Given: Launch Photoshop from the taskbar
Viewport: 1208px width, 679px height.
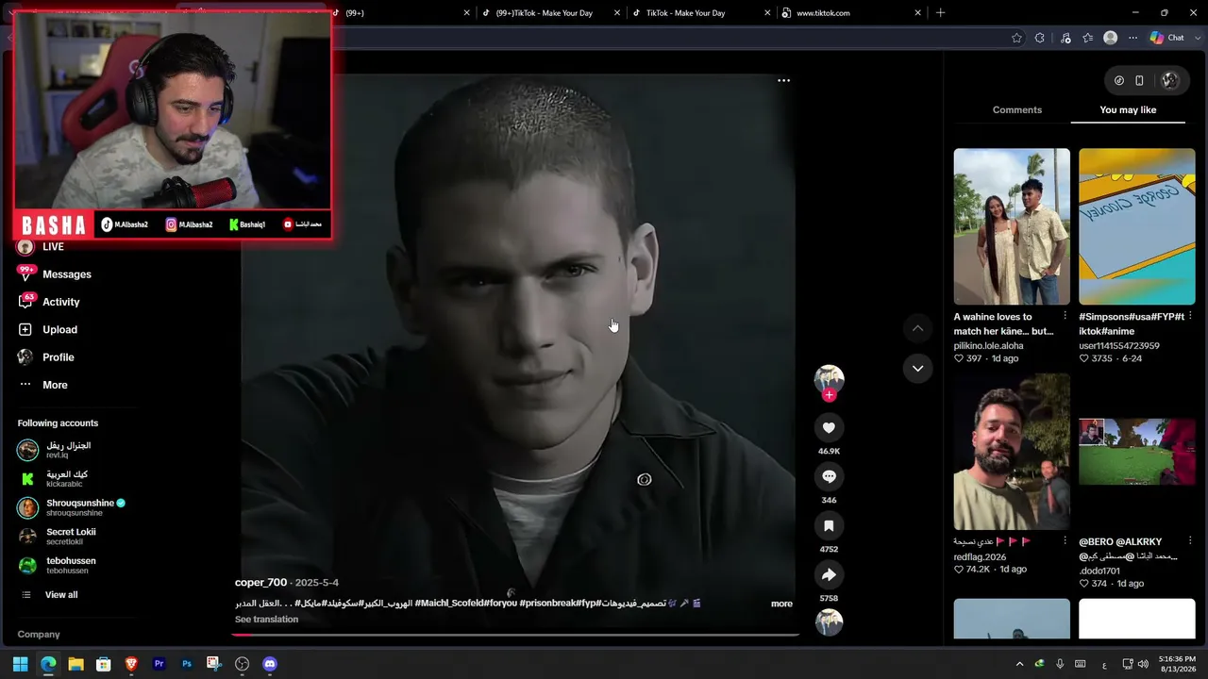Looking at the screenshot, I should click(187, 664).
